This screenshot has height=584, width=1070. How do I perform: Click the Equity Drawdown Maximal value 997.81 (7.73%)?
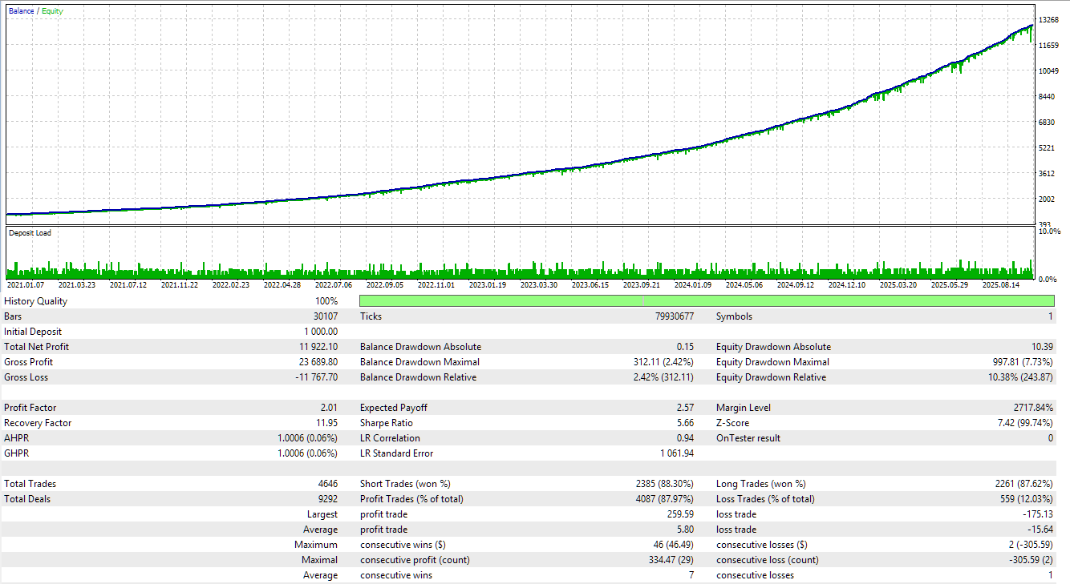point(1023,362)
